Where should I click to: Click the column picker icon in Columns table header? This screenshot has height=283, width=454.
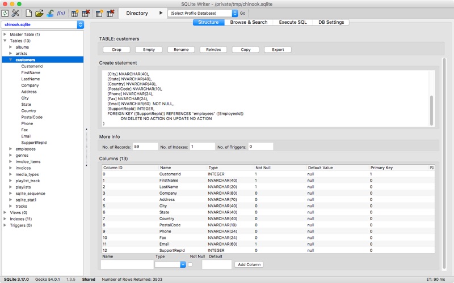pyautogui.click(x=432, y=168)
